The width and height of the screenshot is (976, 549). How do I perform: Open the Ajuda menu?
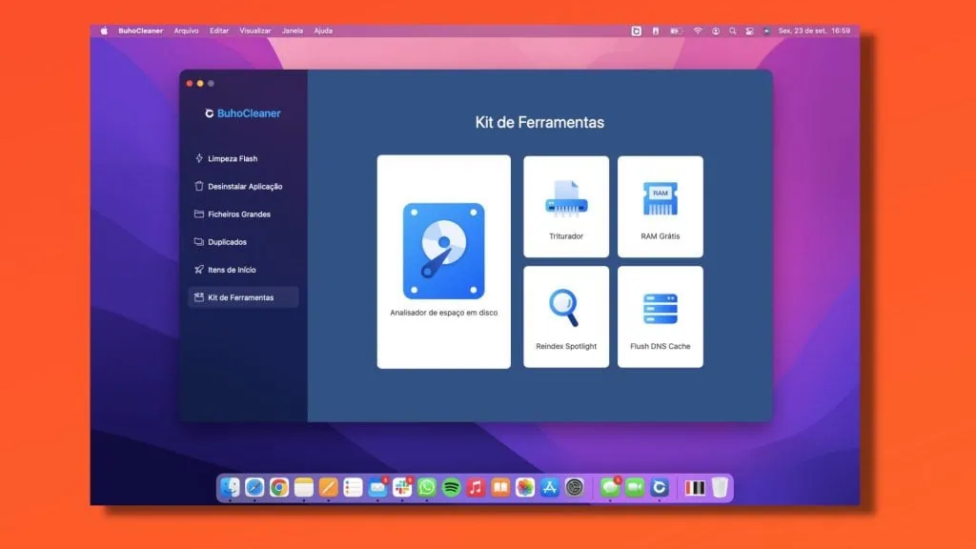point(323,30)
